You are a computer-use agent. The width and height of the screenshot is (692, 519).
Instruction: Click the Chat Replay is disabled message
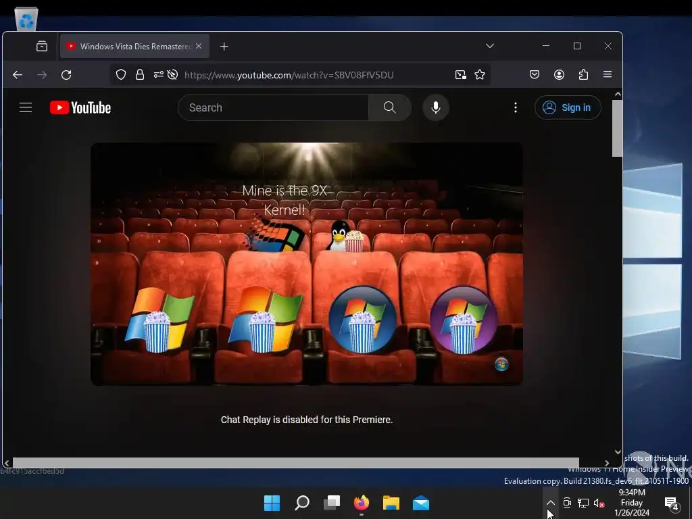click(307, 420)
